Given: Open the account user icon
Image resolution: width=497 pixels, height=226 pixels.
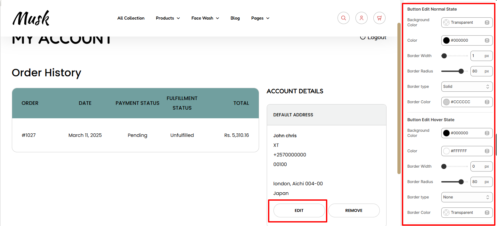Looking at the screenshot, I should [362, 18].
